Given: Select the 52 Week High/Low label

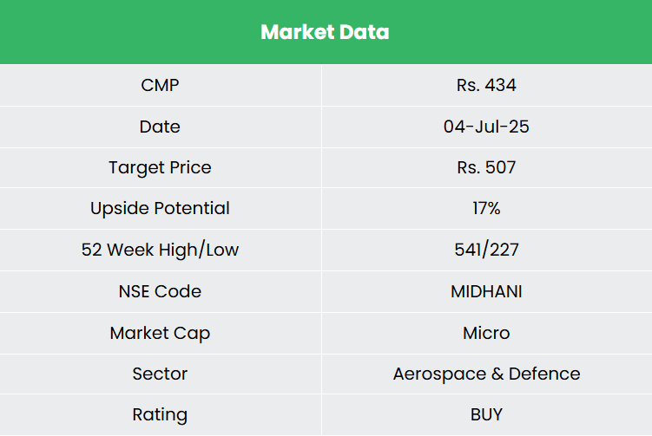Looking at the screenshot, I should pos(160,250).
